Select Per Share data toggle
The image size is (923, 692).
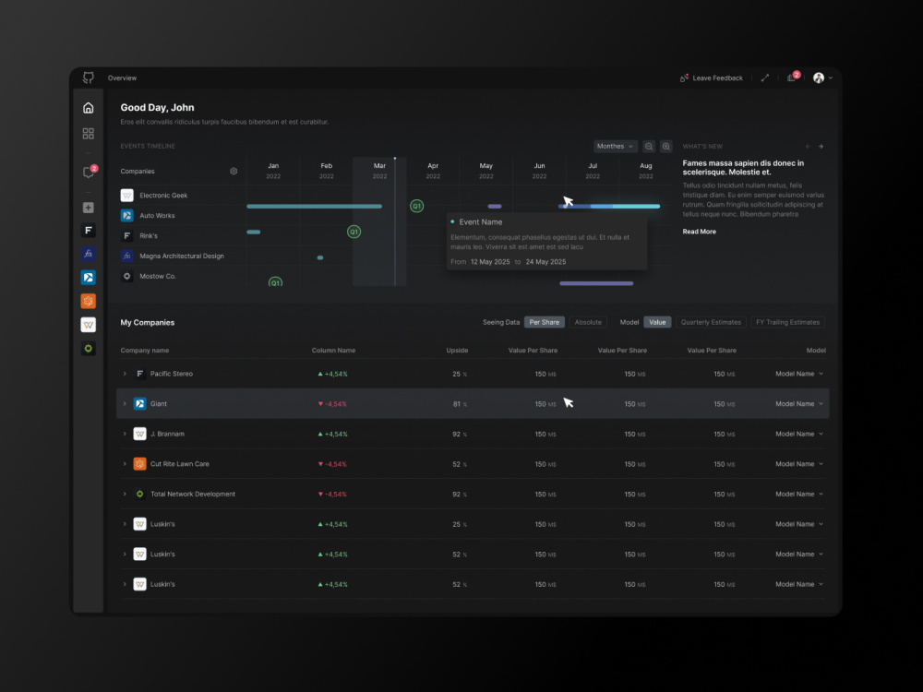coord(544,322)
